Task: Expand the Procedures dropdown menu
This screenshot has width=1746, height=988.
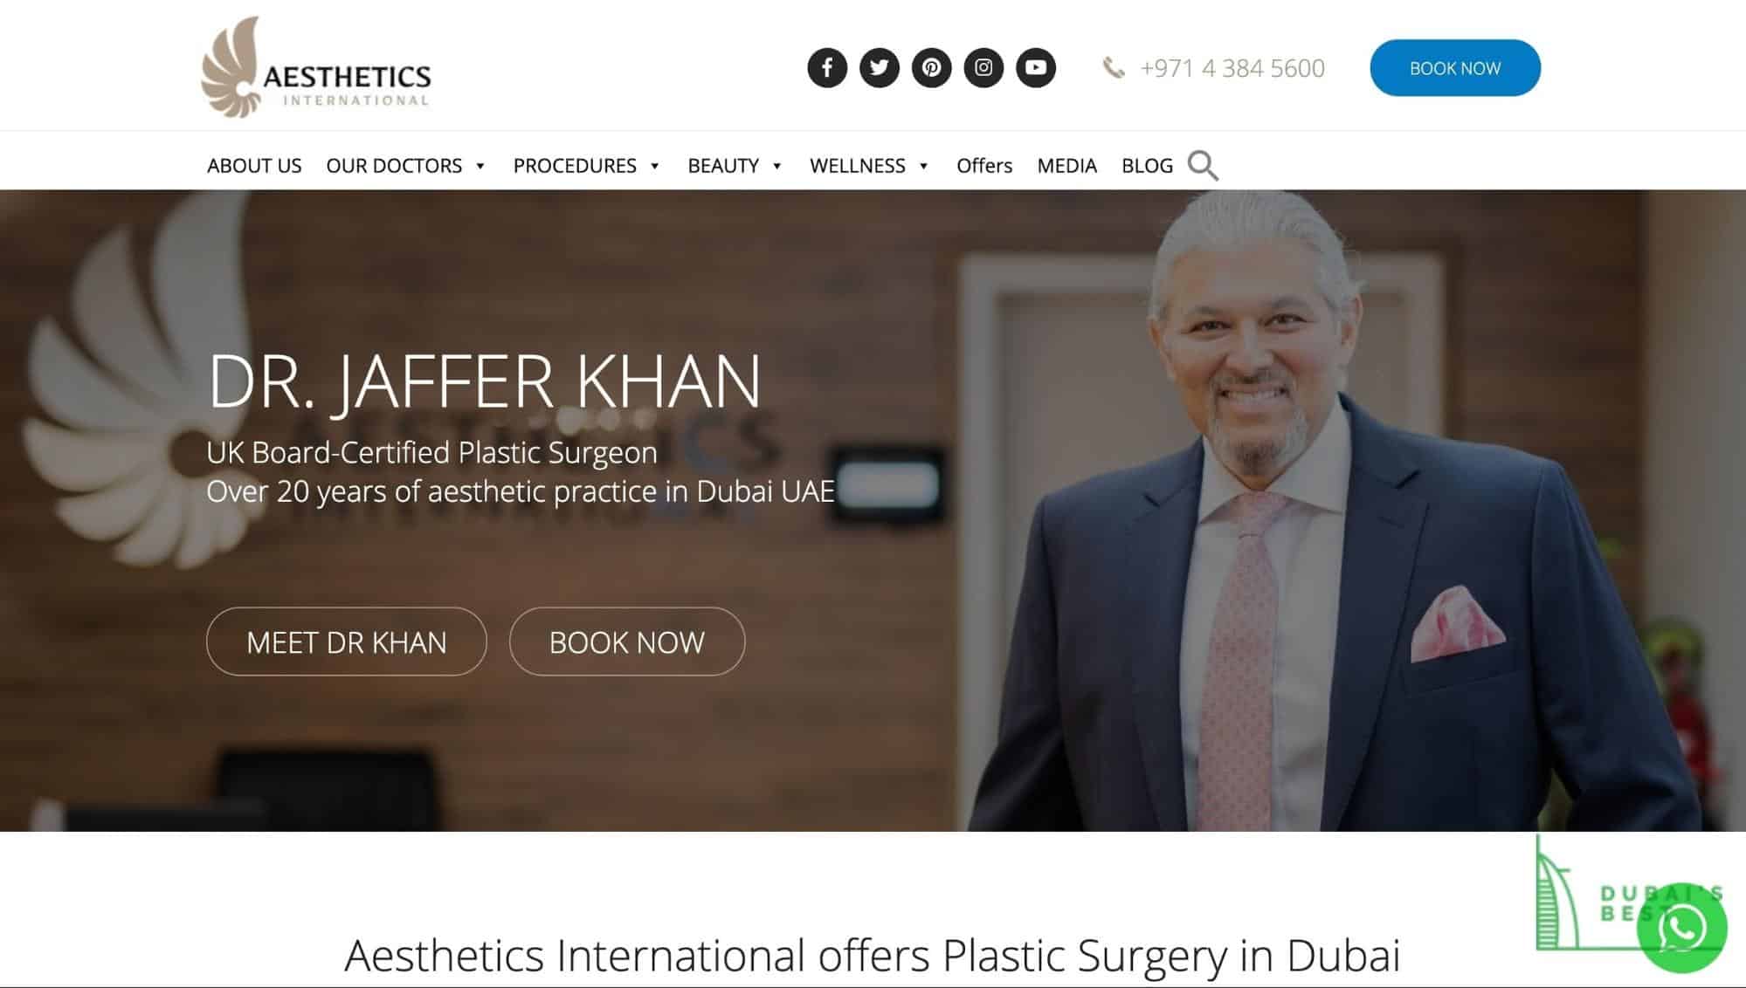Action: 586,166
